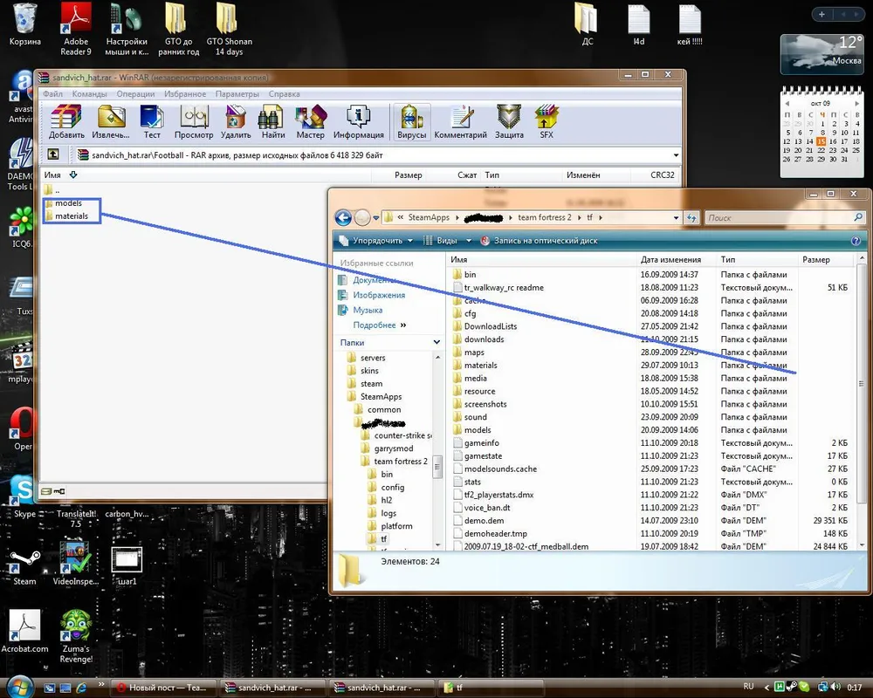This screenshot has width=873, height=698.
Task: Open the Команды menu in WinRAR
Action: point(89,94)
